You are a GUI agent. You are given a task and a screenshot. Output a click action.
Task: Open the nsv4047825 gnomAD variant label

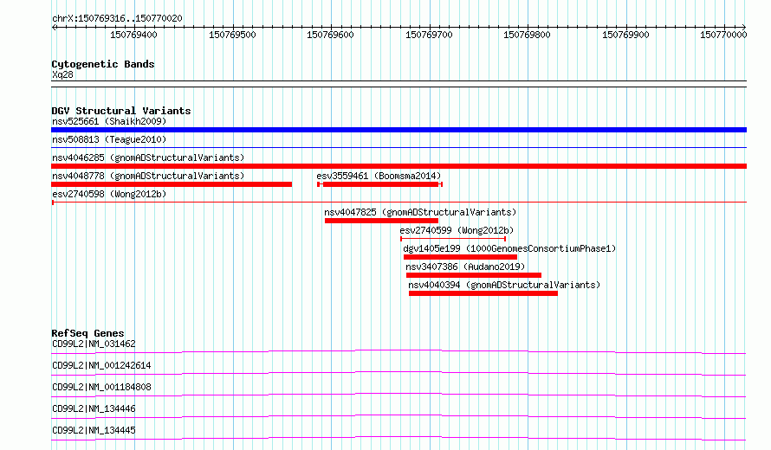pos(420,212)
